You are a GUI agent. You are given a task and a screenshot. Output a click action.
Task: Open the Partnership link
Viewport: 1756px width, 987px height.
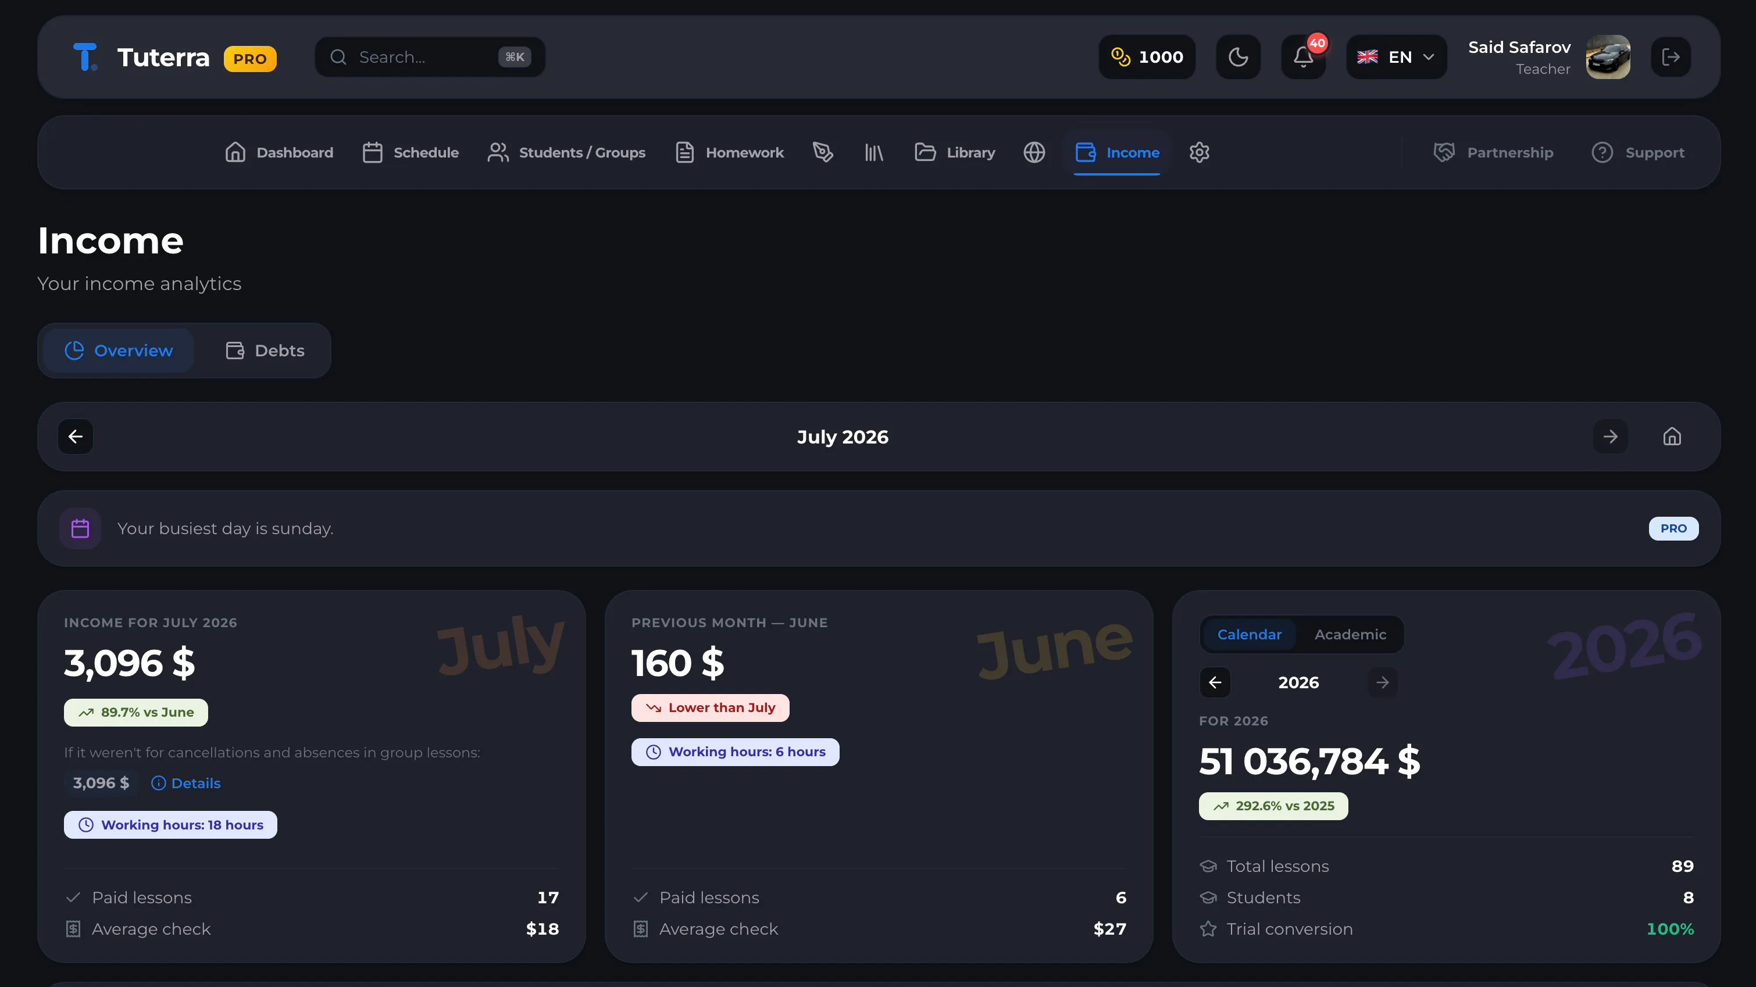[1493, 153]
